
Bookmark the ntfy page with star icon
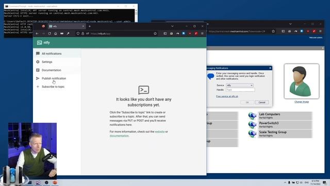pos(155,34)
